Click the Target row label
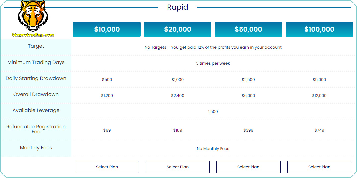This screenshot has width=357, height=178. coord(36,46)
